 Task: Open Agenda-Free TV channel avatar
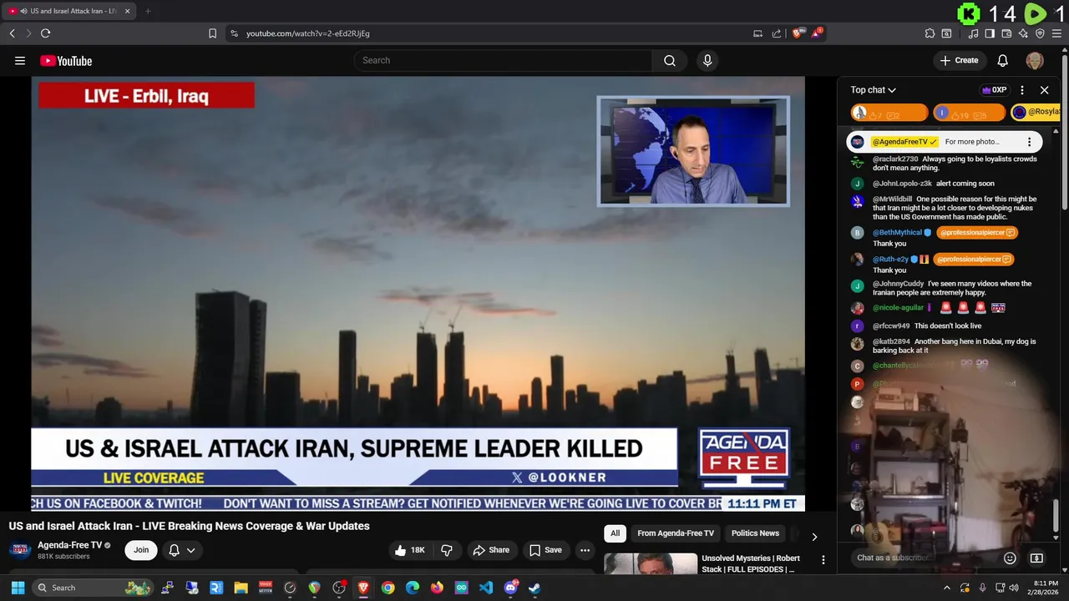[x=20, y=550]
